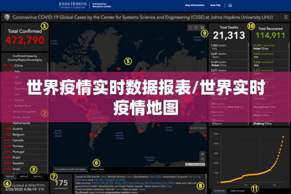Open the NHC data source link
The image size is (291, 194).
click(x=118, y=183)
